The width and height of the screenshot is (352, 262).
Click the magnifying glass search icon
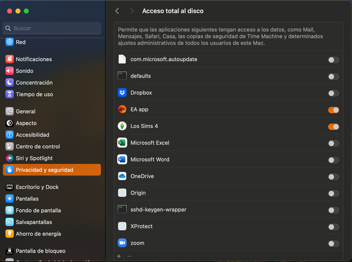pyautogui.click(x=8, y=28)
